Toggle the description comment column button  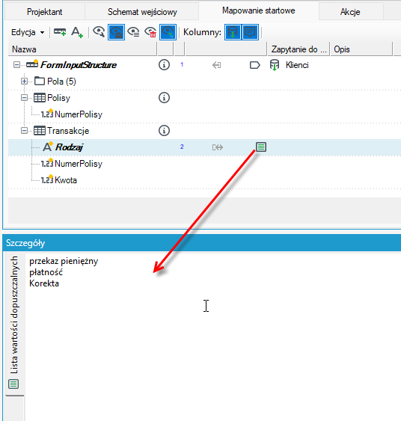250,32
